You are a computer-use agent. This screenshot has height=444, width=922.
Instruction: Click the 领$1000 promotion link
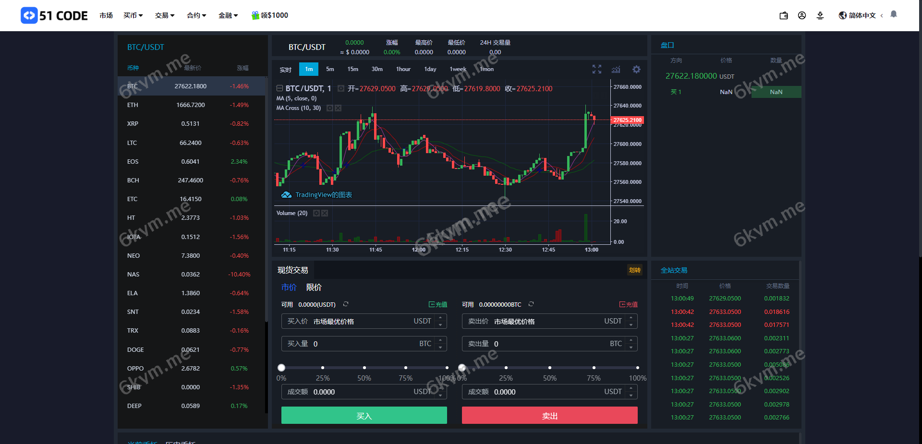coord(269,15)
